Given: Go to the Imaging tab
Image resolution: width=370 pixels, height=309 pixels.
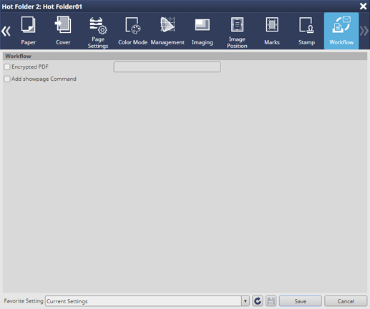Looking at the screenshot, I should click(203, 31).
